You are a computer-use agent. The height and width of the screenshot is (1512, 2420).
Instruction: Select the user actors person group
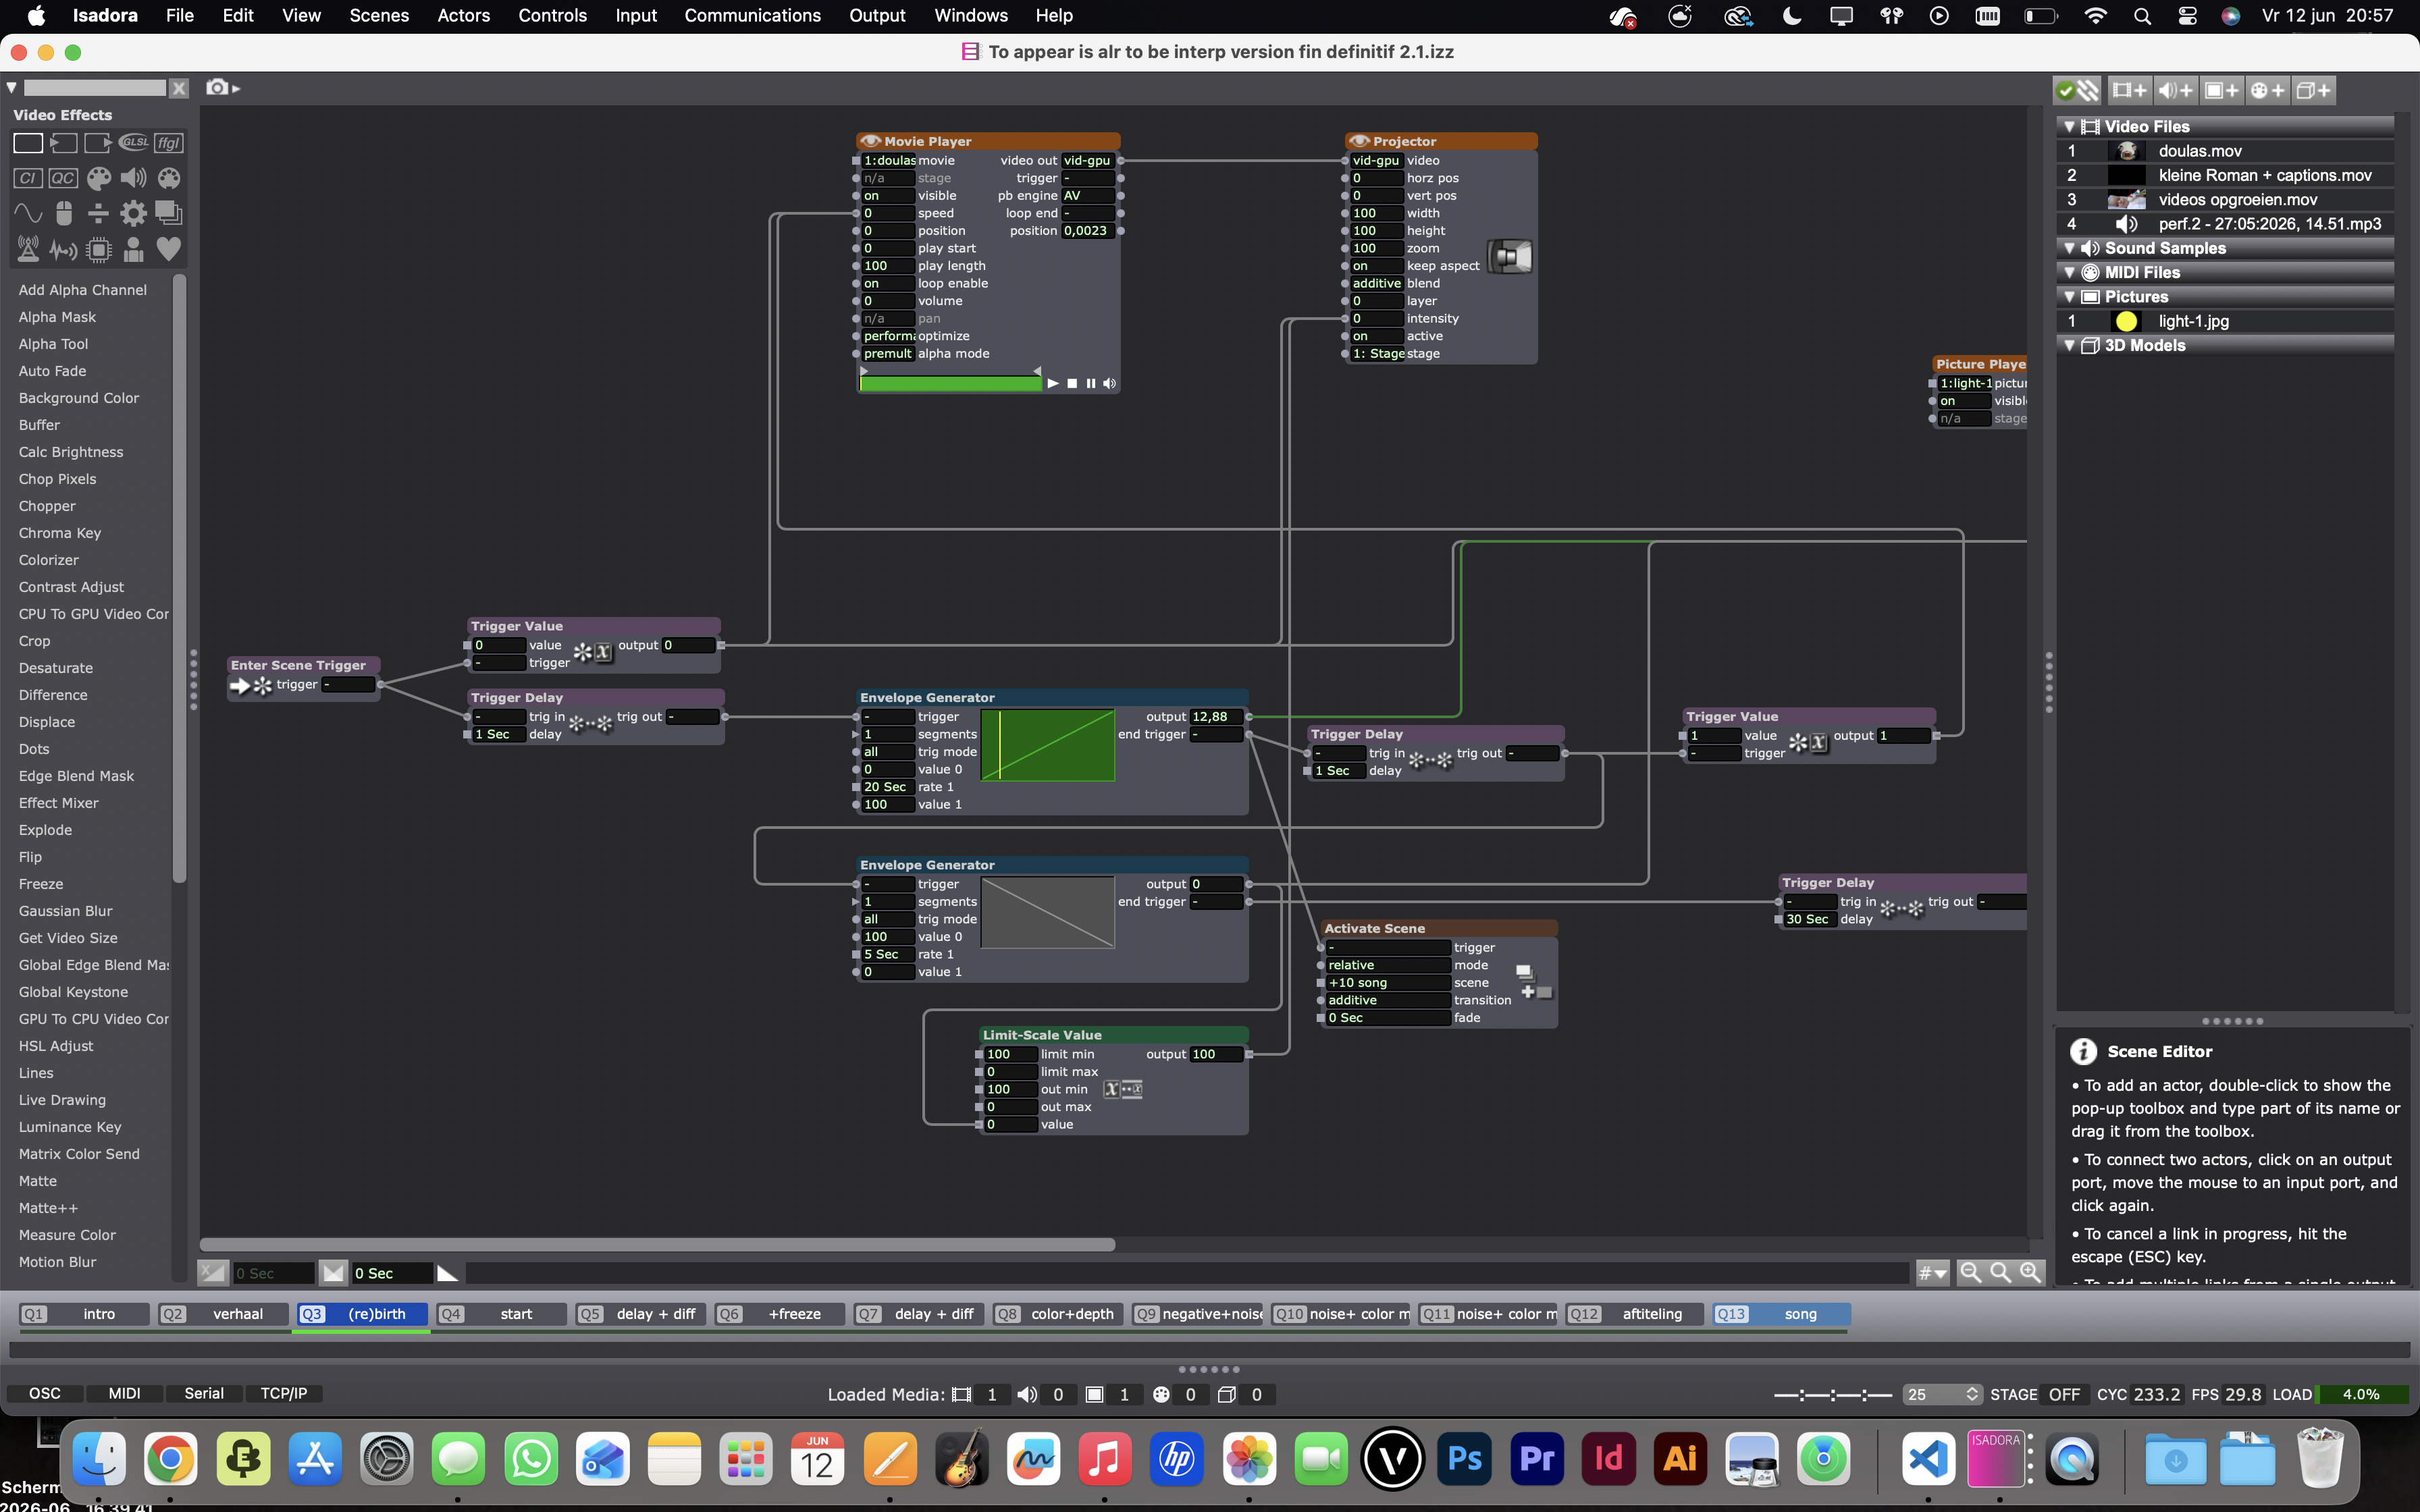coord(133,249)
